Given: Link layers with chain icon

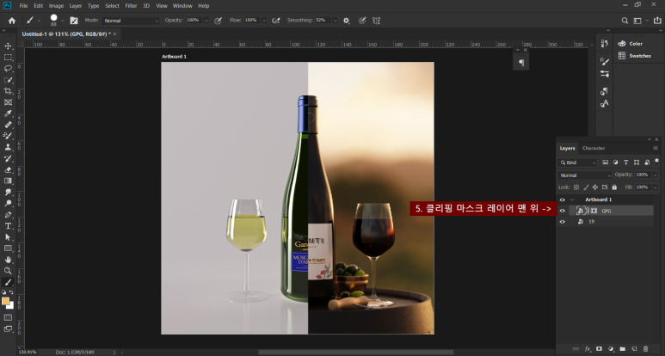Looking at the screenshot, I should click(576, 349).
